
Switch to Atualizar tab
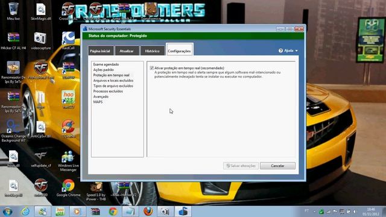pyautogui.click(x=127, y=51)
